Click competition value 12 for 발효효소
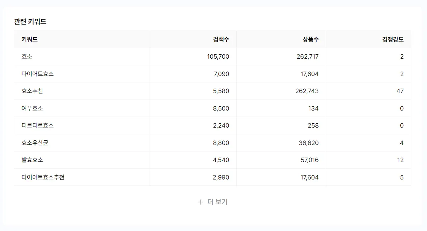The image size is (427, 231). [400, 160]
